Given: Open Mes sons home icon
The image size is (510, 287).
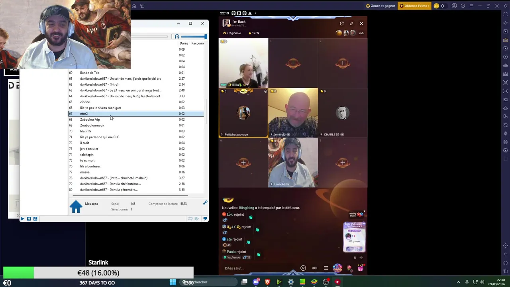Looking at the screenshot, I should (x=76, y=206).
